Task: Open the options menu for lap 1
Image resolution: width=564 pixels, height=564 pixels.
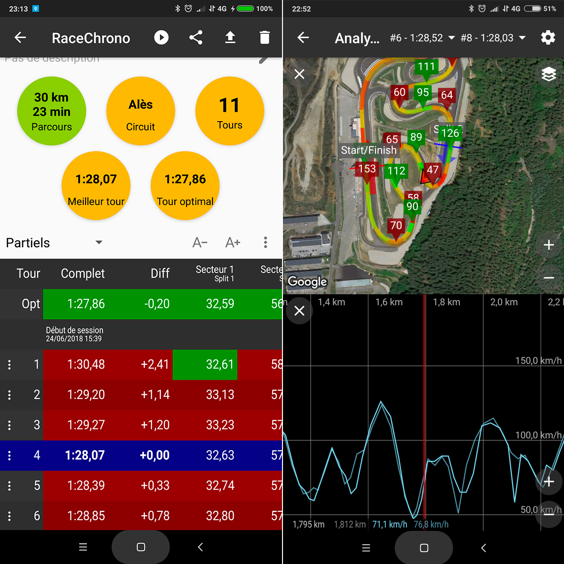Action: [x=9, y=365]
